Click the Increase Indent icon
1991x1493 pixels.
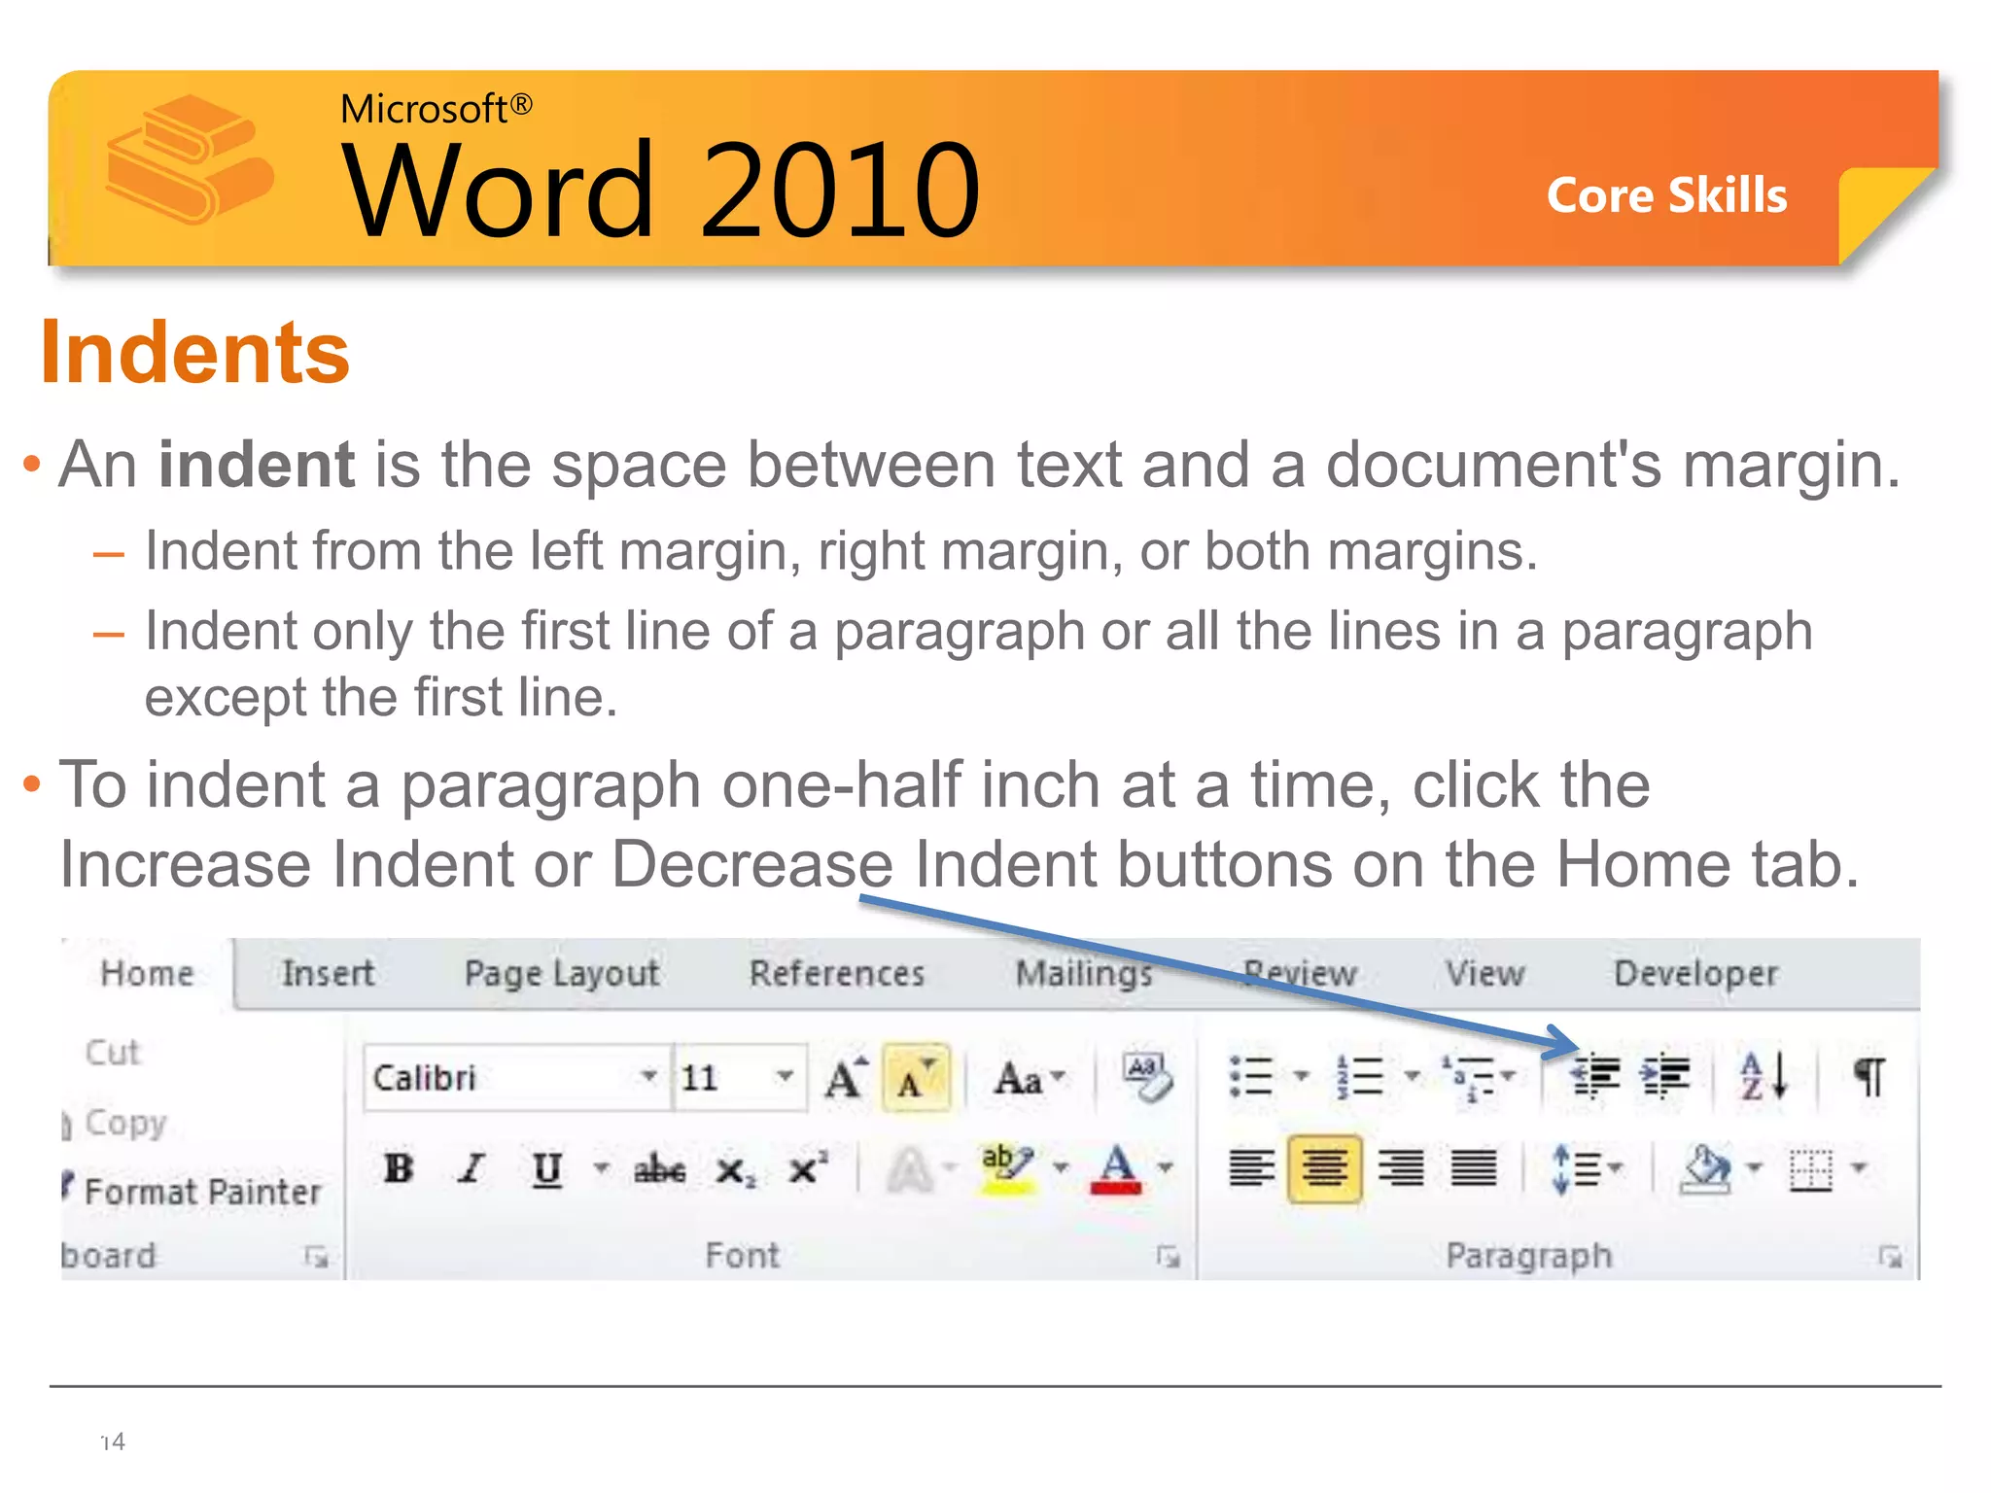click(x=1664, y=1076)
